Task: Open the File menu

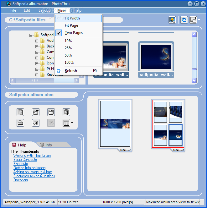Action: [x=13, y=10]
